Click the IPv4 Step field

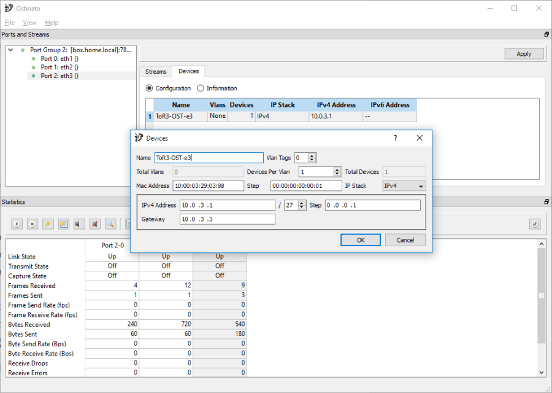372,205
